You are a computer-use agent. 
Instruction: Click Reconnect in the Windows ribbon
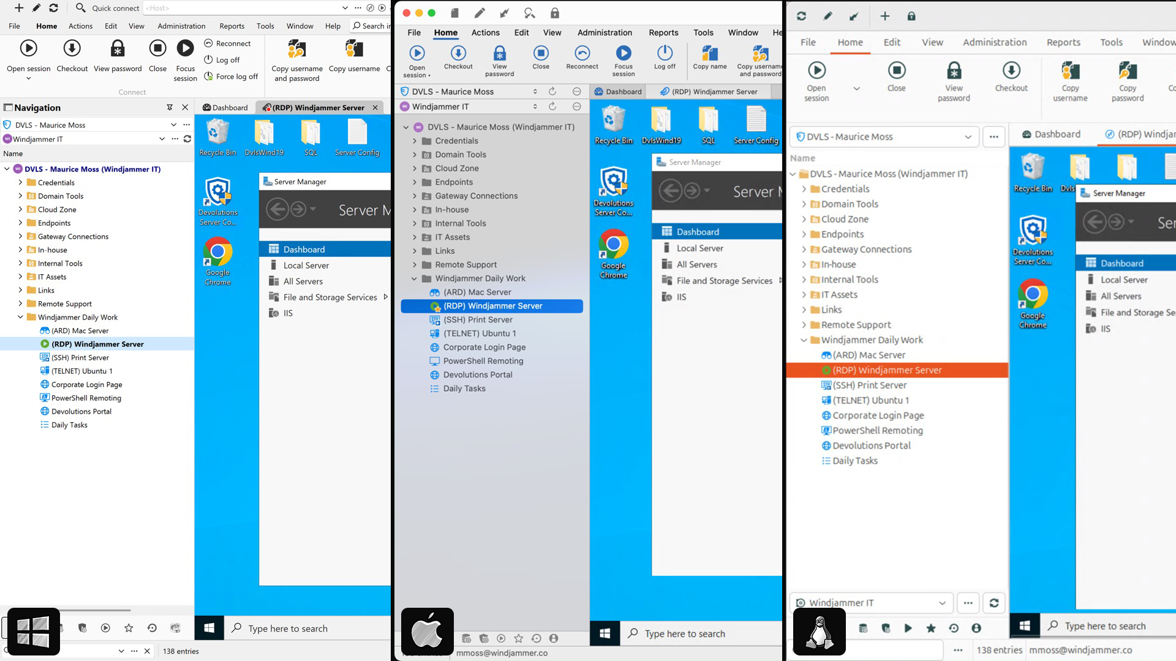click(x=227, y=43)
